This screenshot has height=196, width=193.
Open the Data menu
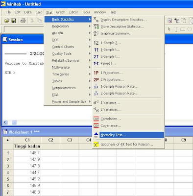click(x=28, y=12)
